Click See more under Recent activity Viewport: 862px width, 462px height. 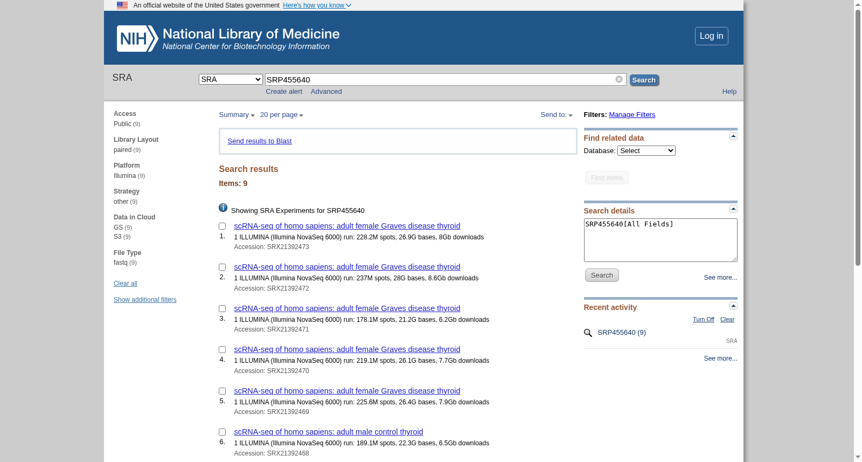[720, 358]
